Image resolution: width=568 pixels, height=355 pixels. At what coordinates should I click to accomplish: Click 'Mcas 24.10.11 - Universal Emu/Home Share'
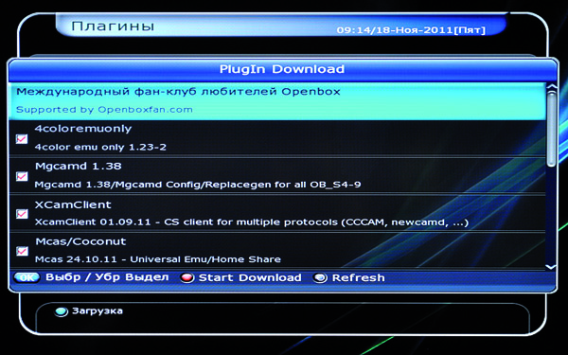click(x=158, y=259)
